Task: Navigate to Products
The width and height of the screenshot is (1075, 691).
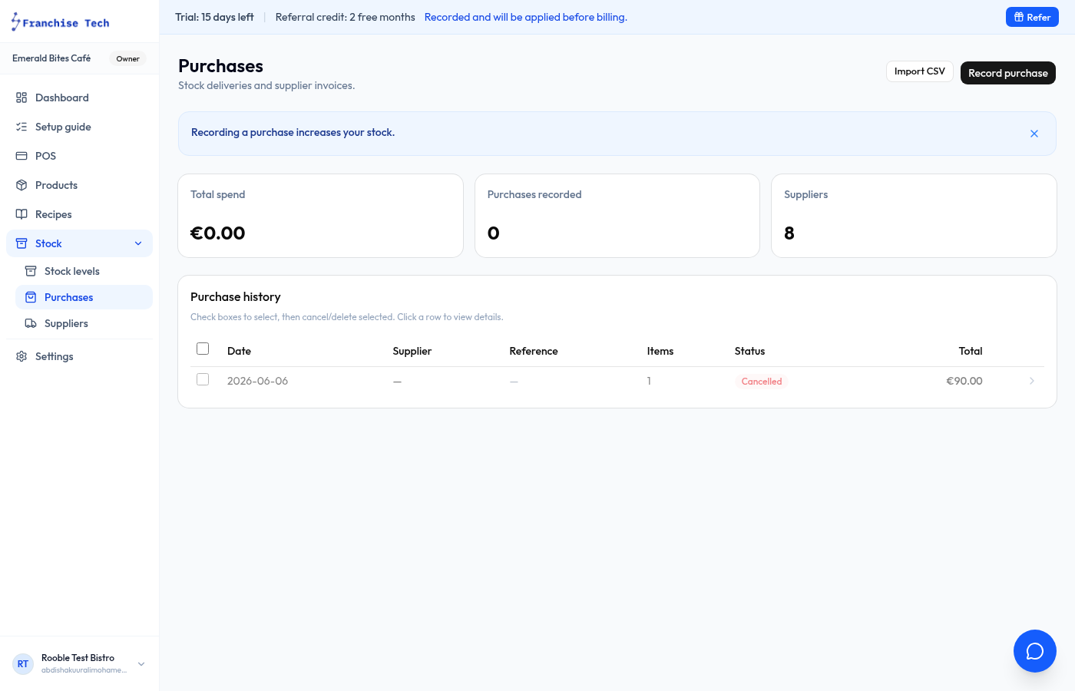Action: (80, 185)
